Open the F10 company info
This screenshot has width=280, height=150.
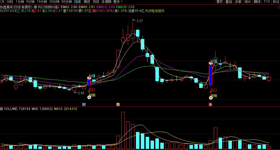(x=267, y=2)
